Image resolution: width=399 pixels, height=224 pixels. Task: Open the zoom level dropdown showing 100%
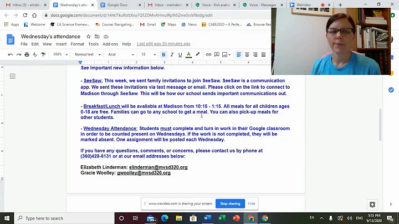pos(60,54)
